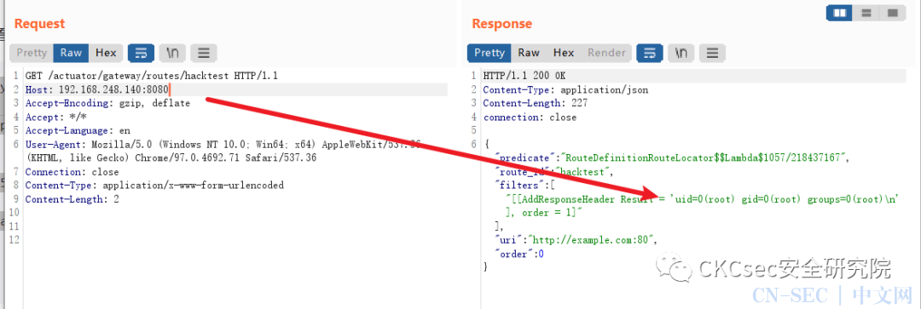Click Content-Type: application/json response header

coord(565,89)
